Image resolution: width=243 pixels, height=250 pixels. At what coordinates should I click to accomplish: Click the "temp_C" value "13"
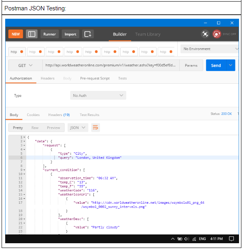(81, 182)
